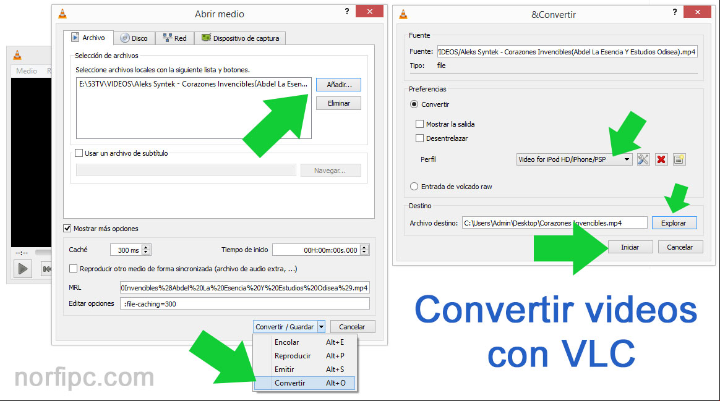The width and height of the screenshot is (720, 401).
Task: Select the Aleks Syntek file in list
Action: tap(194, 84)
